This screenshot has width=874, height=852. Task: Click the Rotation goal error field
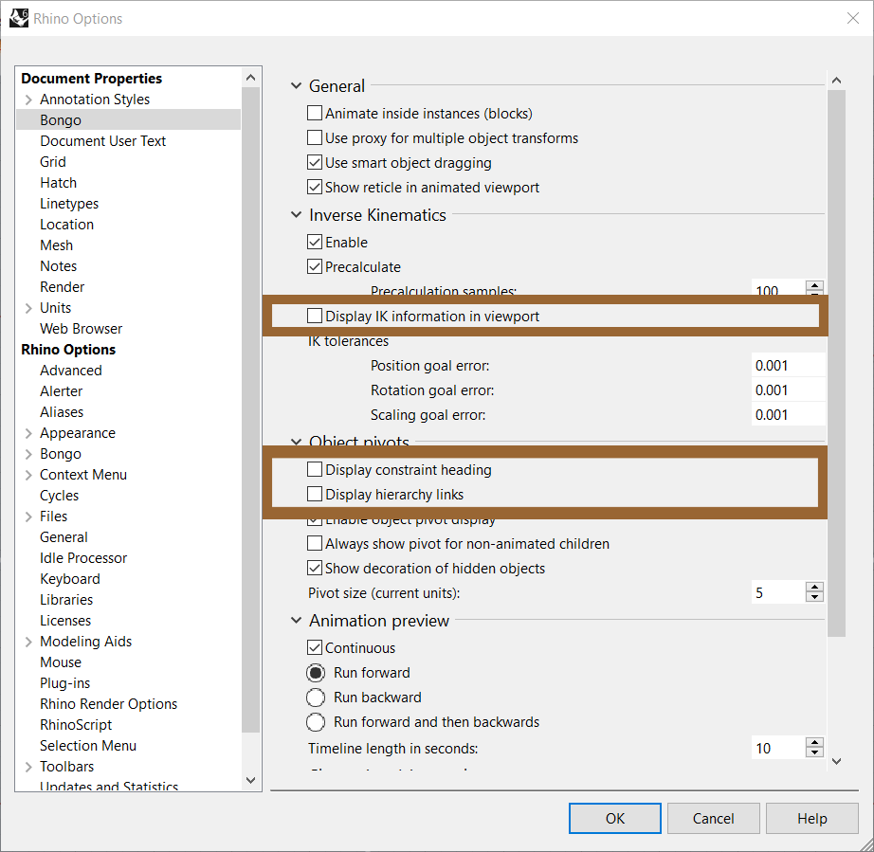click(788, 390)
